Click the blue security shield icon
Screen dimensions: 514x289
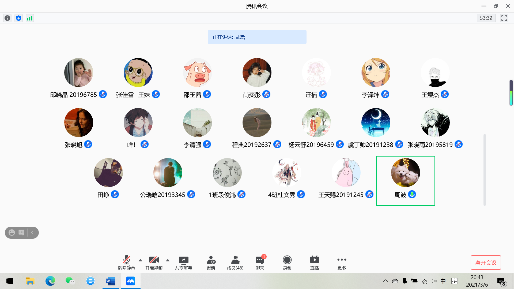pyautogui.click(x=18, y=18)
